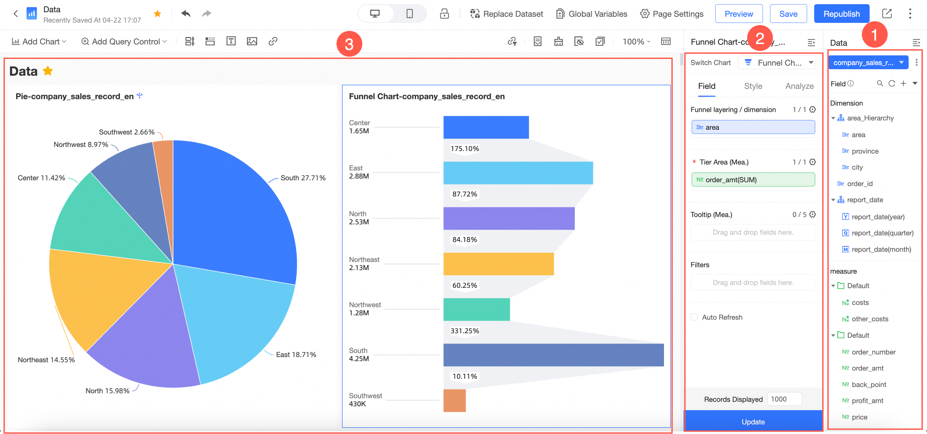Click the lock icon in header
This screenshot has height=434, width=927.
444,14
